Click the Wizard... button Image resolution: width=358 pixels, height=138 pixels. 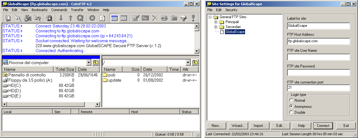(238, 125)
